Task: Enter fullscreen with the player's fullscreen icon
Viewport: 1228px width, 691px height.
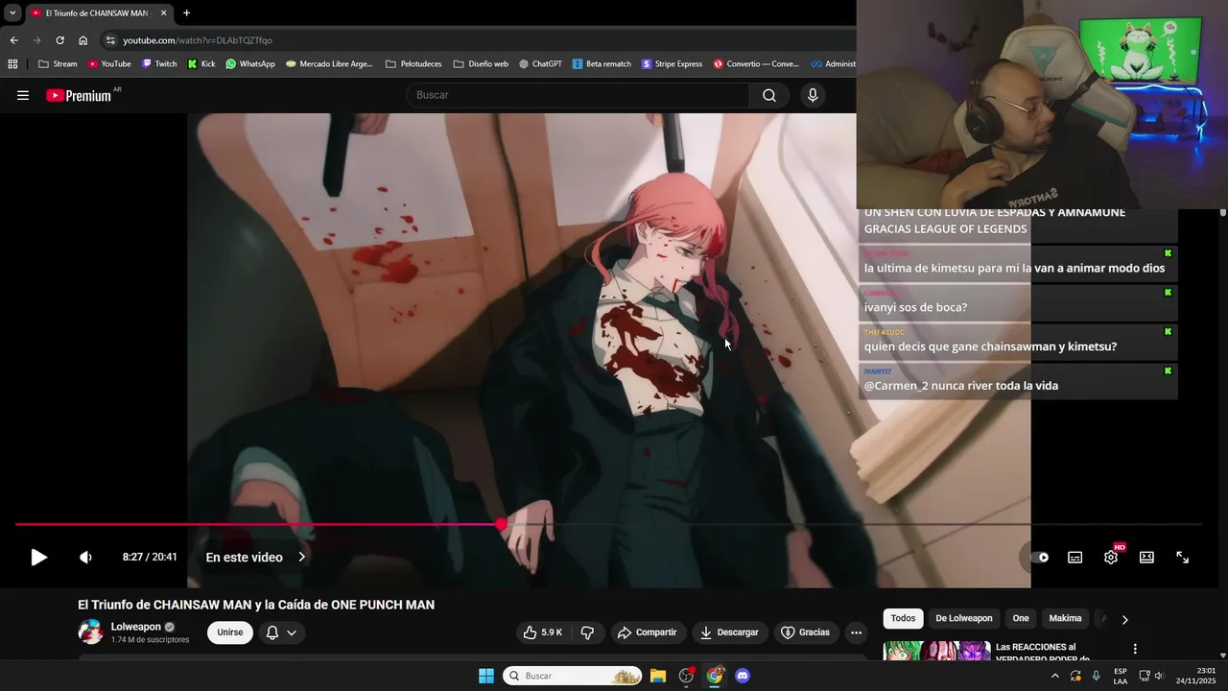Action: [x=1183, y=557]
